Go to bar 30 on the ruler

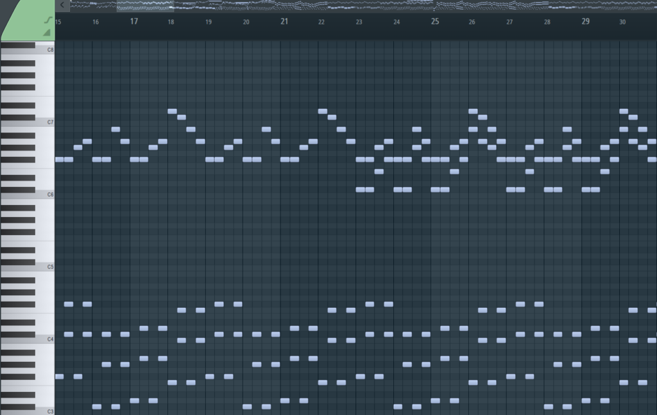click(x=622, y=22)
